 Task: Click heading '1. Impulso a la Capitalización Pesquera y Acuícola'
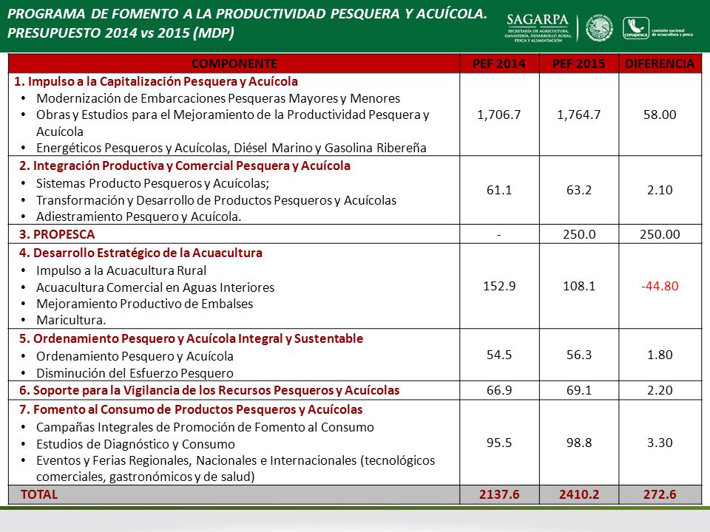(x=156, y=81)
